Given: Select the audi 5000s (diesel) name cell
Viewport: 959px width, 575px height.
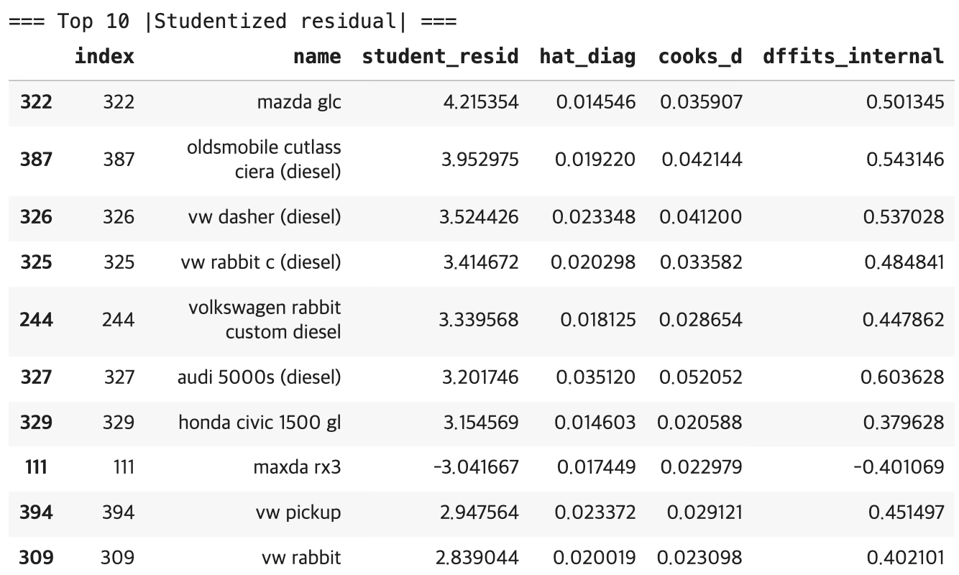Looking at the screenshot, I should [259, 377].
